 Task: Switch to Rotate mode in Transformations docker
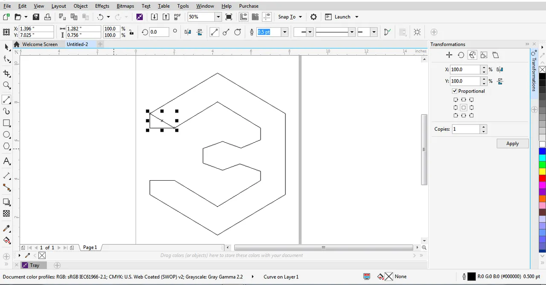coord(461,55)
